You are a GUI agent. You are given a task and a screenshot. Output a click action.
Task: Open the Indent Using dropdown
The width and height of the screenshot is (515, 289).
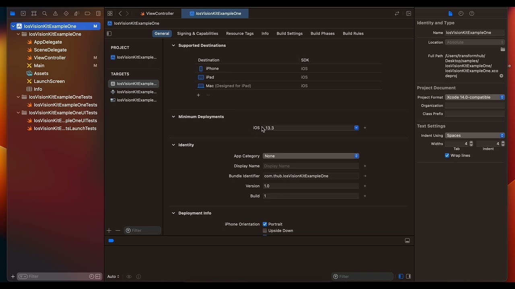point(475,135)
